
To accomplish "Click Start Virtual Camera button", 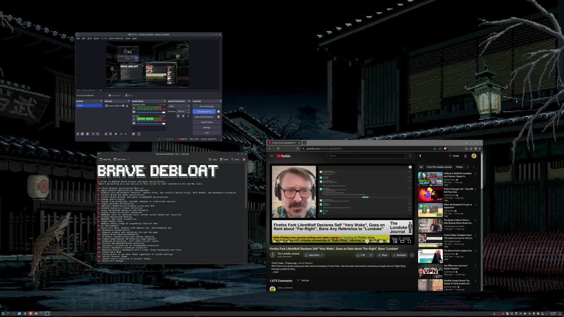I will 204,117.
